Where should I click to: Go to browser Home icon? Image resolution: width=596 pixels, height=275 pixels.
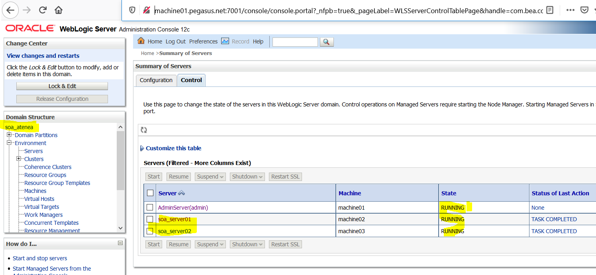(x=59, y=10)
